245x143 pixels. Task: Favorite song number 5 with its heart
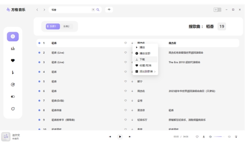point(126,81)
